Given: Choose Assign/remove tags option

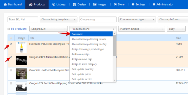Looking at the screenshot, I should coord(91,59).
